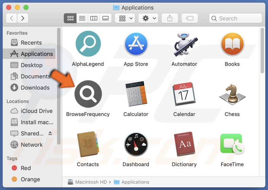Screen dimensions: 268x190
Task: Open Network in the sidebar
Action: 29,145
